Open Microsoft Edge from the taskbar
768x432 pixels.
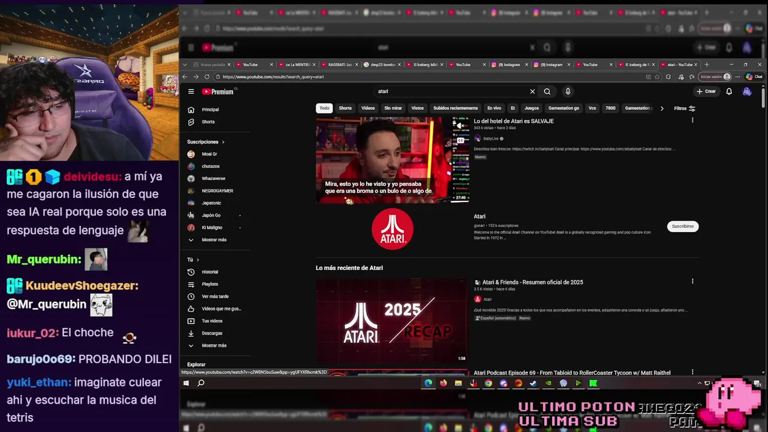pyautogui.click(x=428, y=383)
